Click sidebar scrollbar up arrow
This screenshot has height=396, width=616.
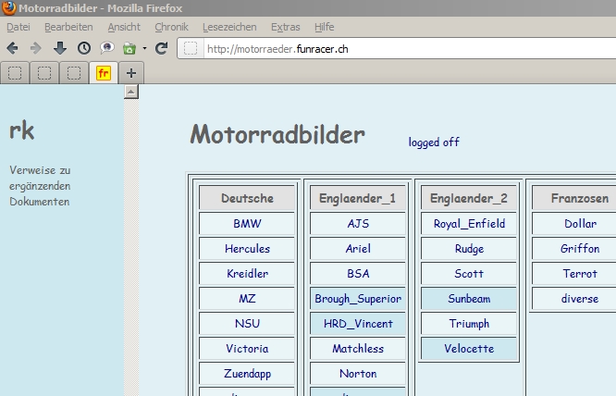click(x=131, y=92)
